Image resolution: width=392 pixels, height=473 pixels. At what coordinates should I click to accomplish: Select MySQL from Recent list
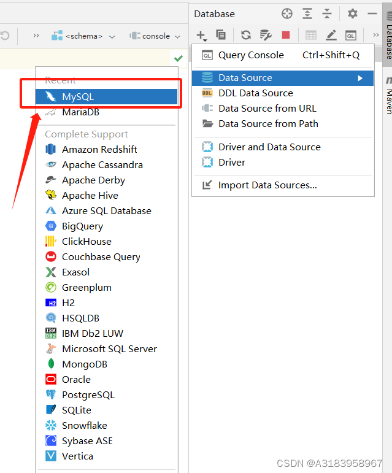[106, 96]
